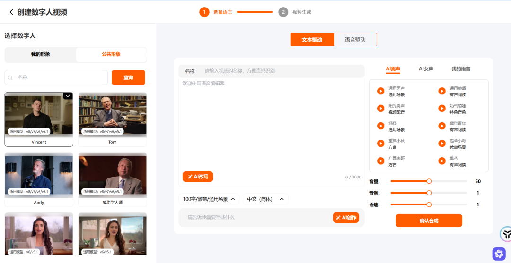Open the round floating assistant icon at the right edge
Screen dimensions: 511x263
(506, 233)
